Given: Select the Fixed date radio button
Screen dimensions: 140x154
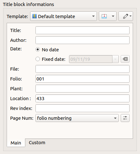Looking at the screenshot, I should pos(38,59).
